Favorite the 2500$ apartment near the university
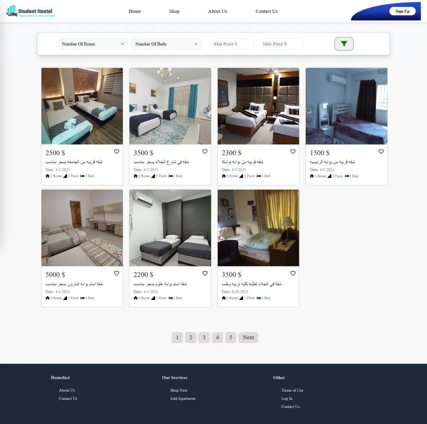This screenshot has height=424, width=427. (x=117, y=151)
